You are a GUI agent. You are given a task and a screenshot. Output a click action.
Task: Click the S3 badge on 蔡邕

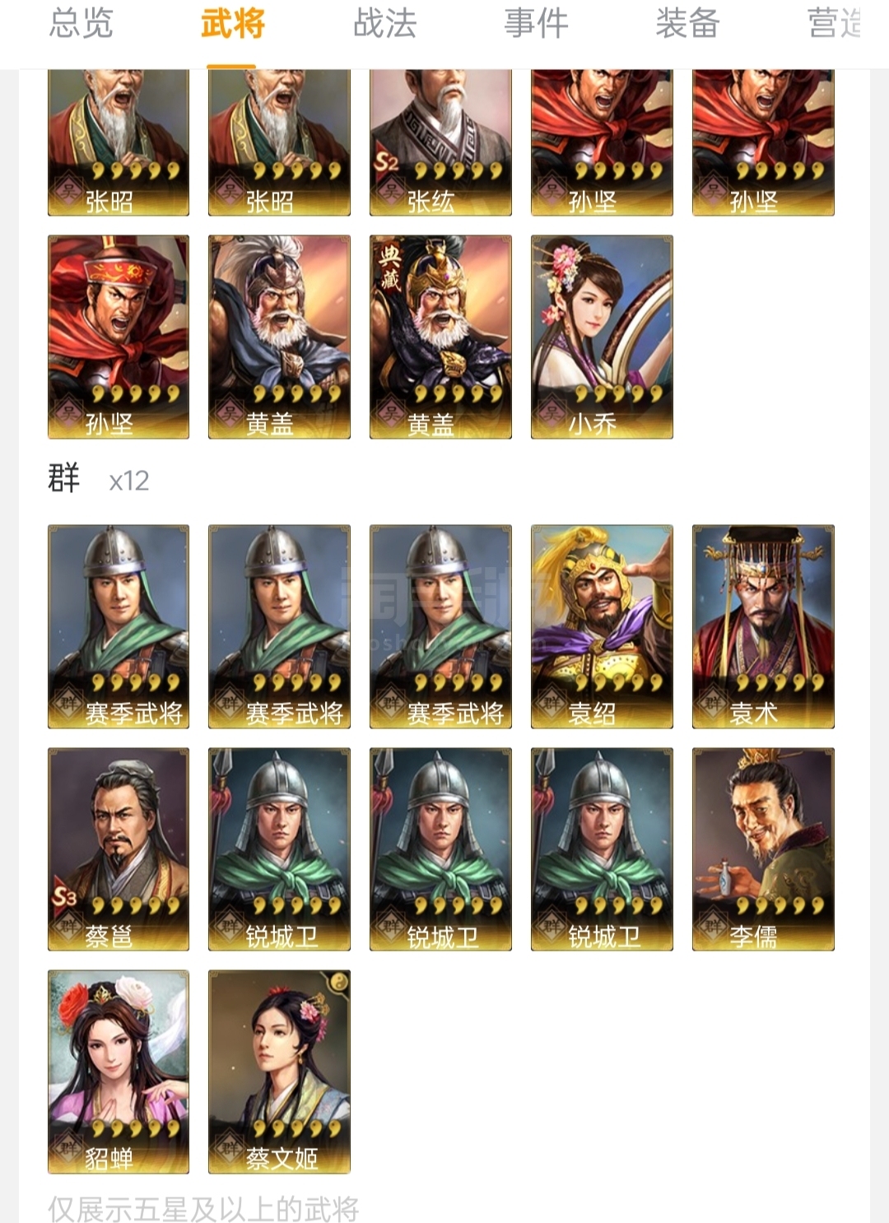65,895
